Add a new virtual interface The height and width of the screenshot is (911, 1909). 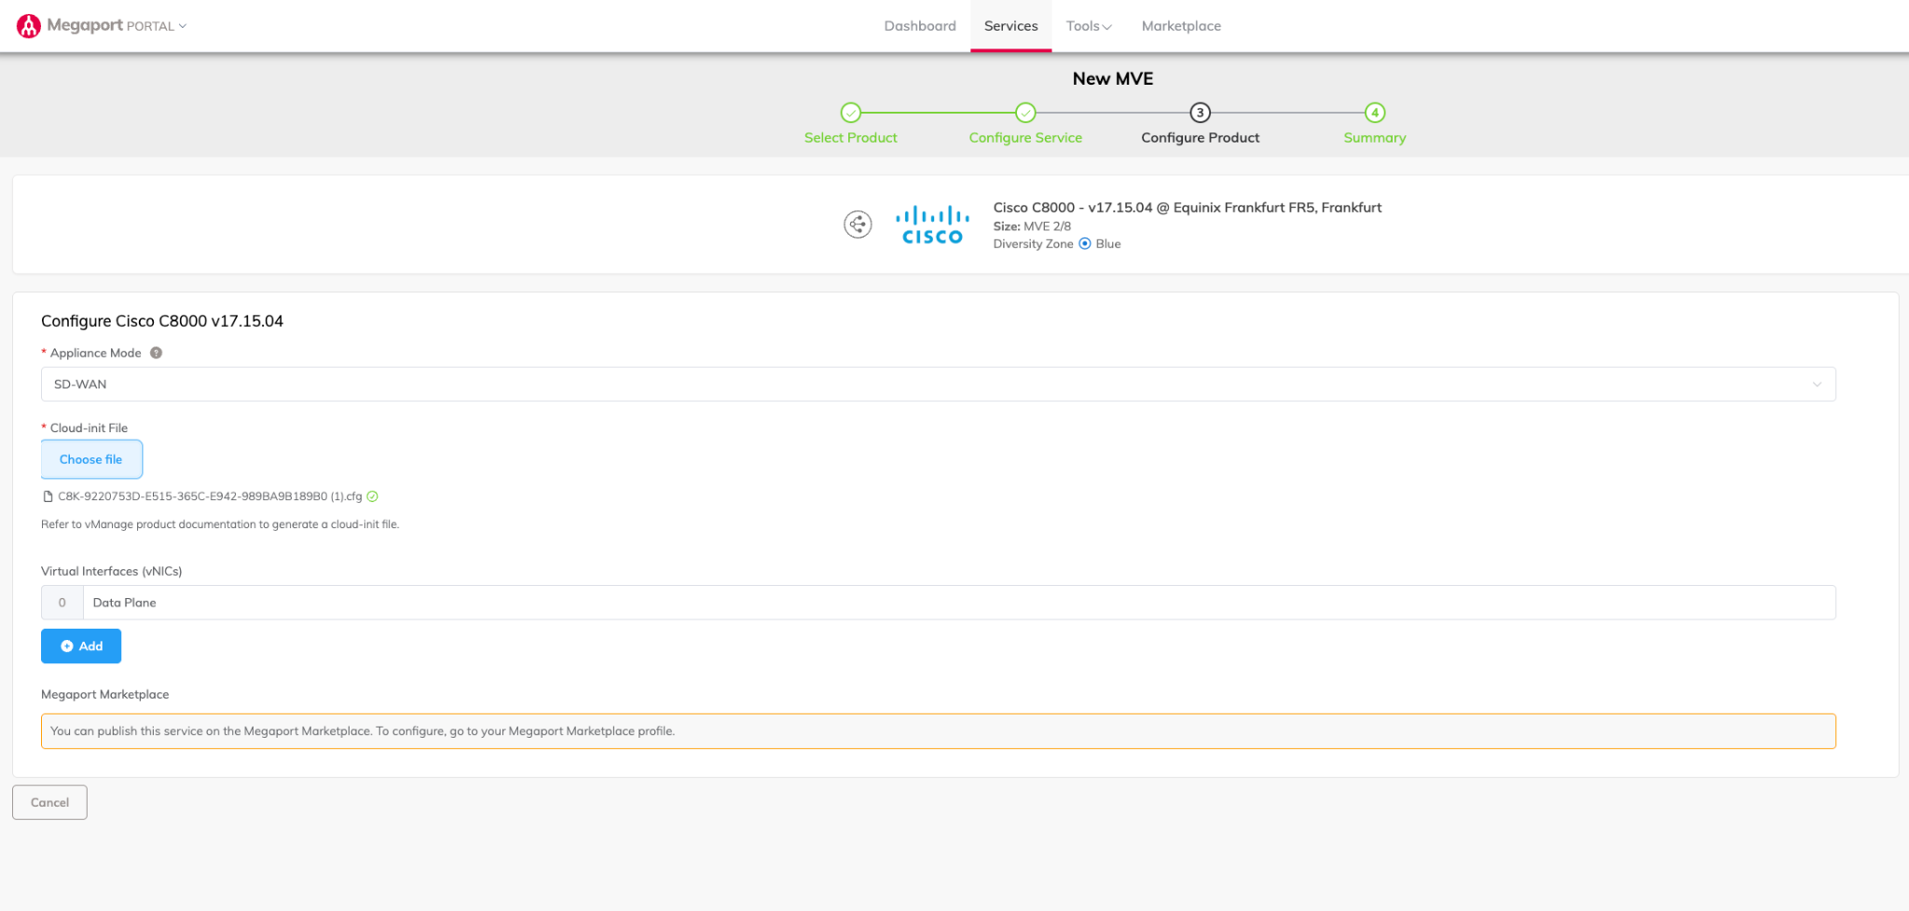coord(81,646)
